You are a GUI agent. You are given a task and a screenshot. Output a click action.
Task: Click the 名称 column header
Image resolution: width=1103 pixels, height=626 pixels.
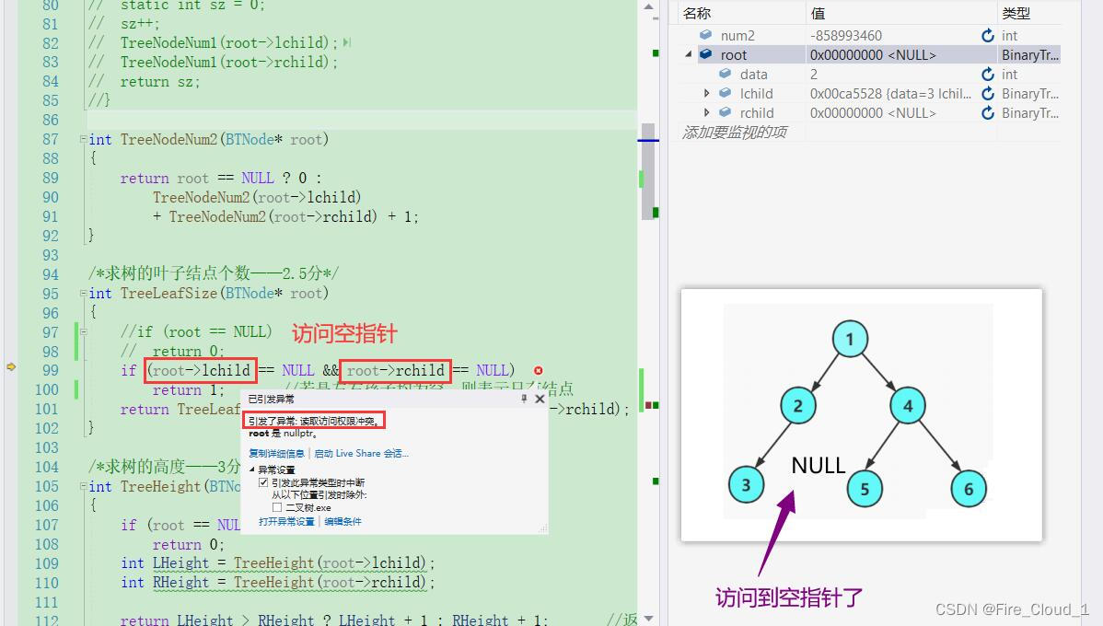tap(696, 14)
